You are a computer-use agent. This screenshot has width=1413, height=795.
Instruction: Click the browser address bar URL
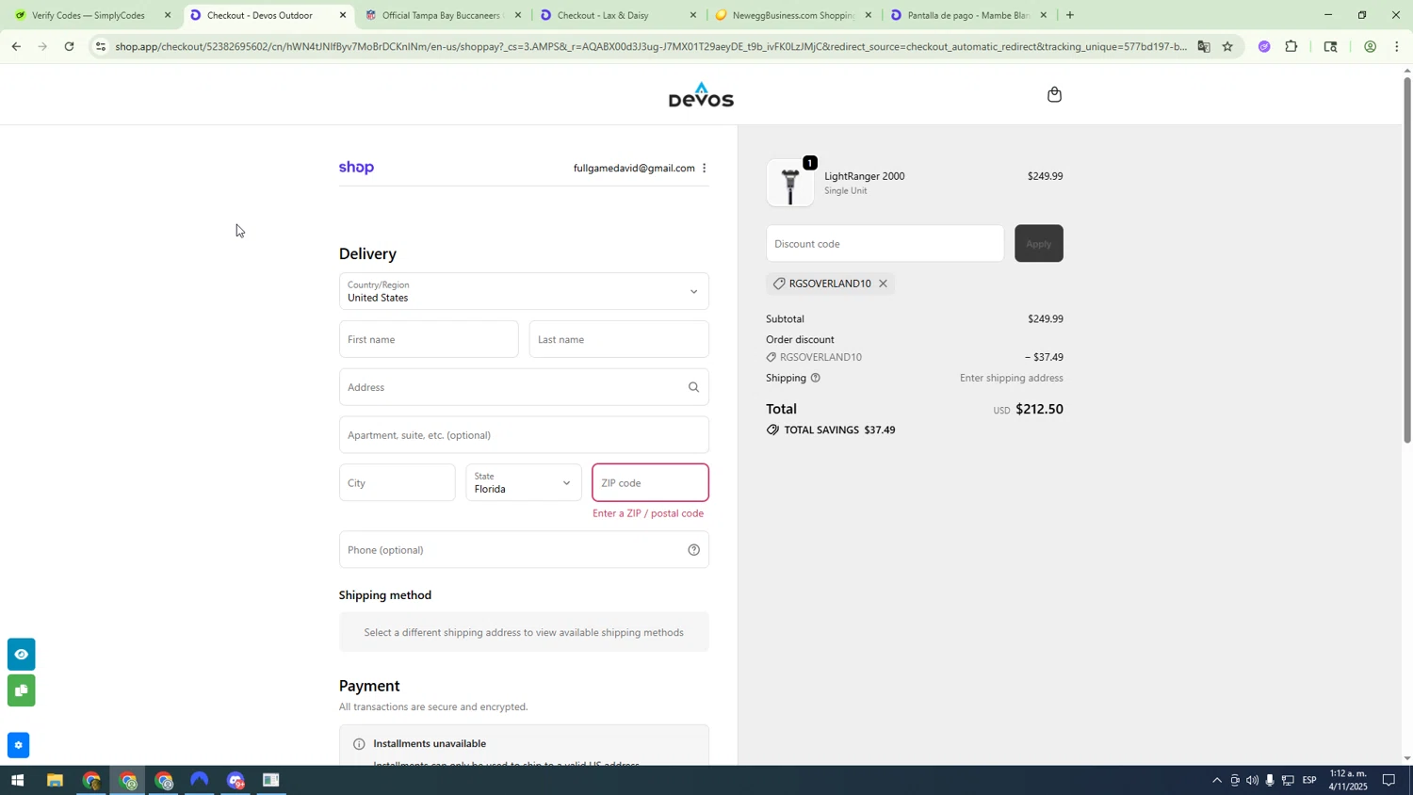pos(650,46)
